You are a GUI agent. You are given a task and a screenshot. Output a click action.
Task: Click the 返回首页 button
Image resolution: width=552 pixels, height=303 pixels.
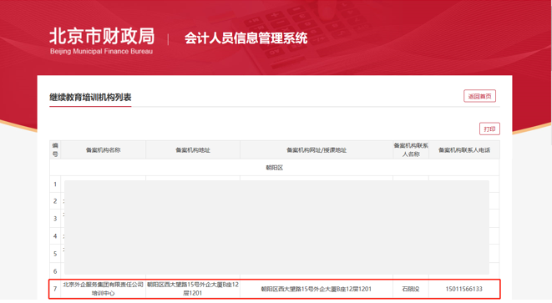(x=479, y=96)
